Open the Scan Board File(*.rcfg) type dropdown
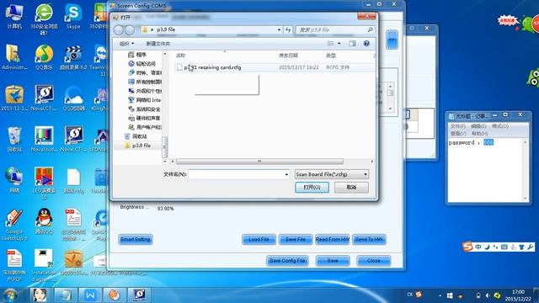Screen dimensions: 539x303 pos(332,174)
